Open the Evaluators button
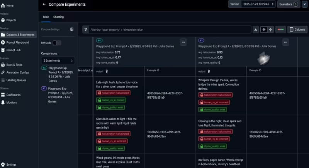The width and height of the screenshot is (309, 168). [289, 4]
